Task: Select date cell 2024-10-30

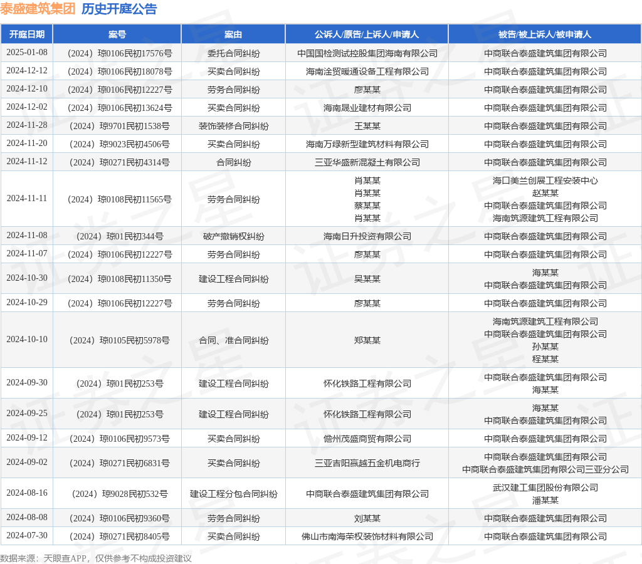Action: pos(27,278)
